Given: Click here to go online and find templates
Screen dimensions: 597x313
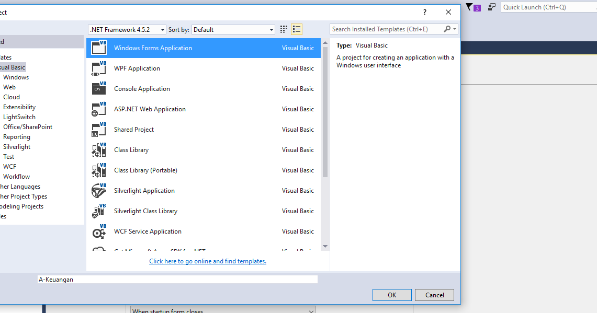Looking at the screenshot, I should pos(207,261).
